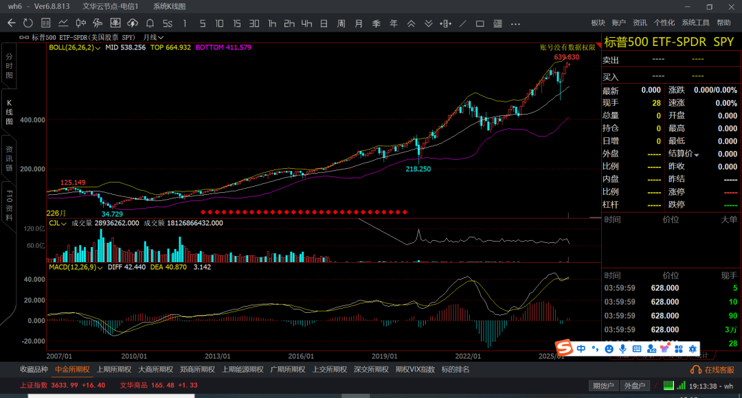This screenshot has height=398, width=742.
Task: Click the green grid status icon
Action: click(668, 385)
